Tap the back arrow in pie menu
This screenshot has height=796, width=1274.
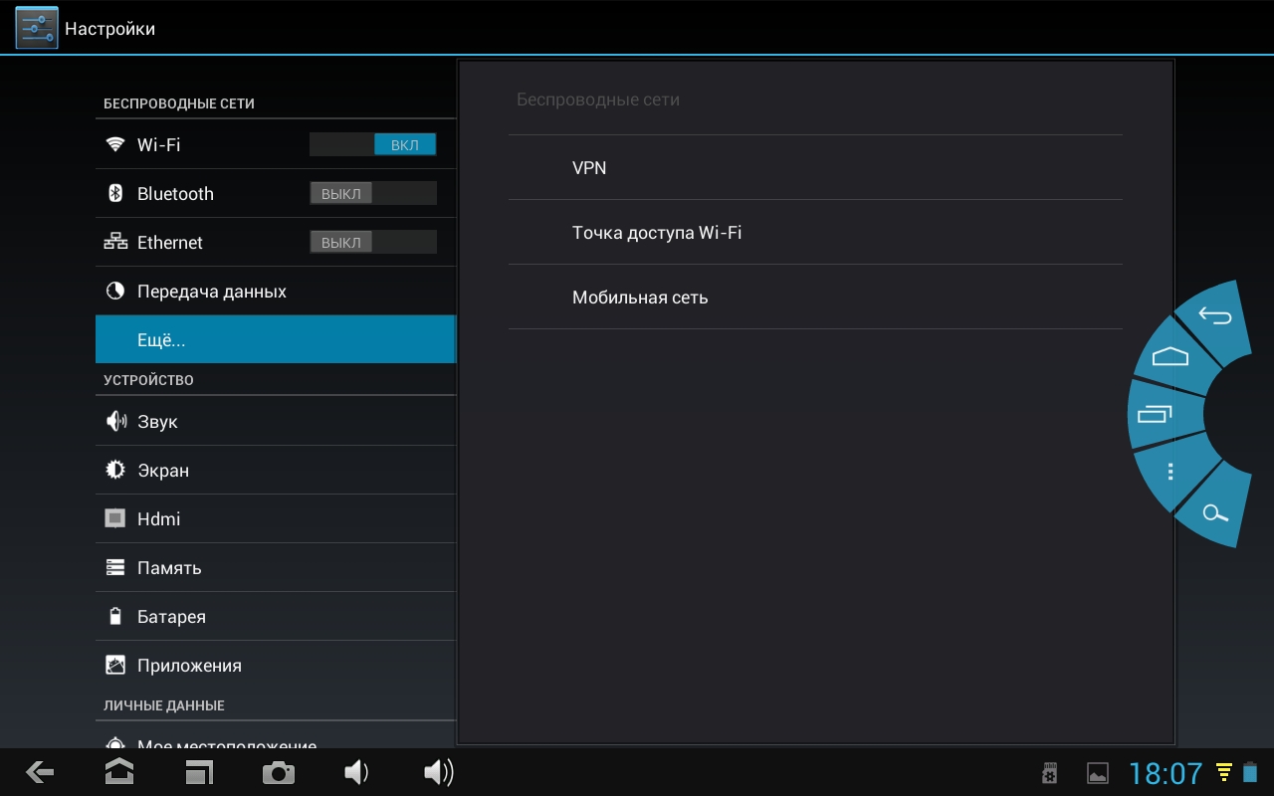pyautogui.click(x=1214, y=318)
